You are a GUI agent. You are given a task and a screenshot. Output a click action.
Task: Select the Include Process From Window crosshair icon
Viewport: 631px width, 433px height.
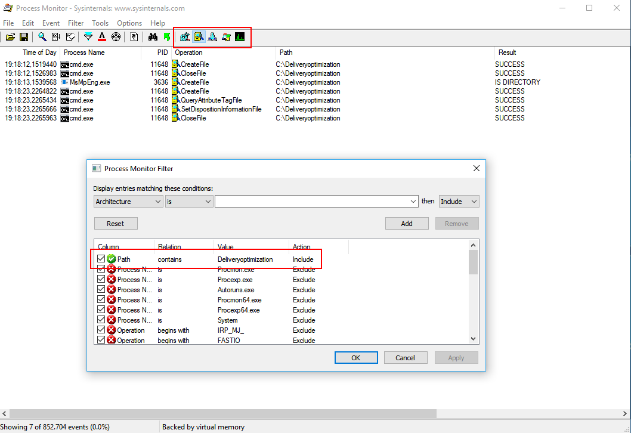116,37
